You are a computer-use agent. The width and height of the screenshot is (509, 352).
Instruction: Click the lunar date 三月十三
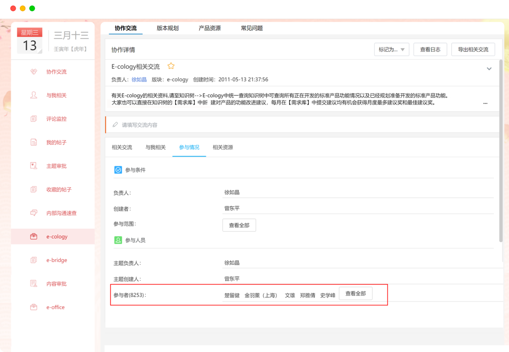[x=71, y=36]
